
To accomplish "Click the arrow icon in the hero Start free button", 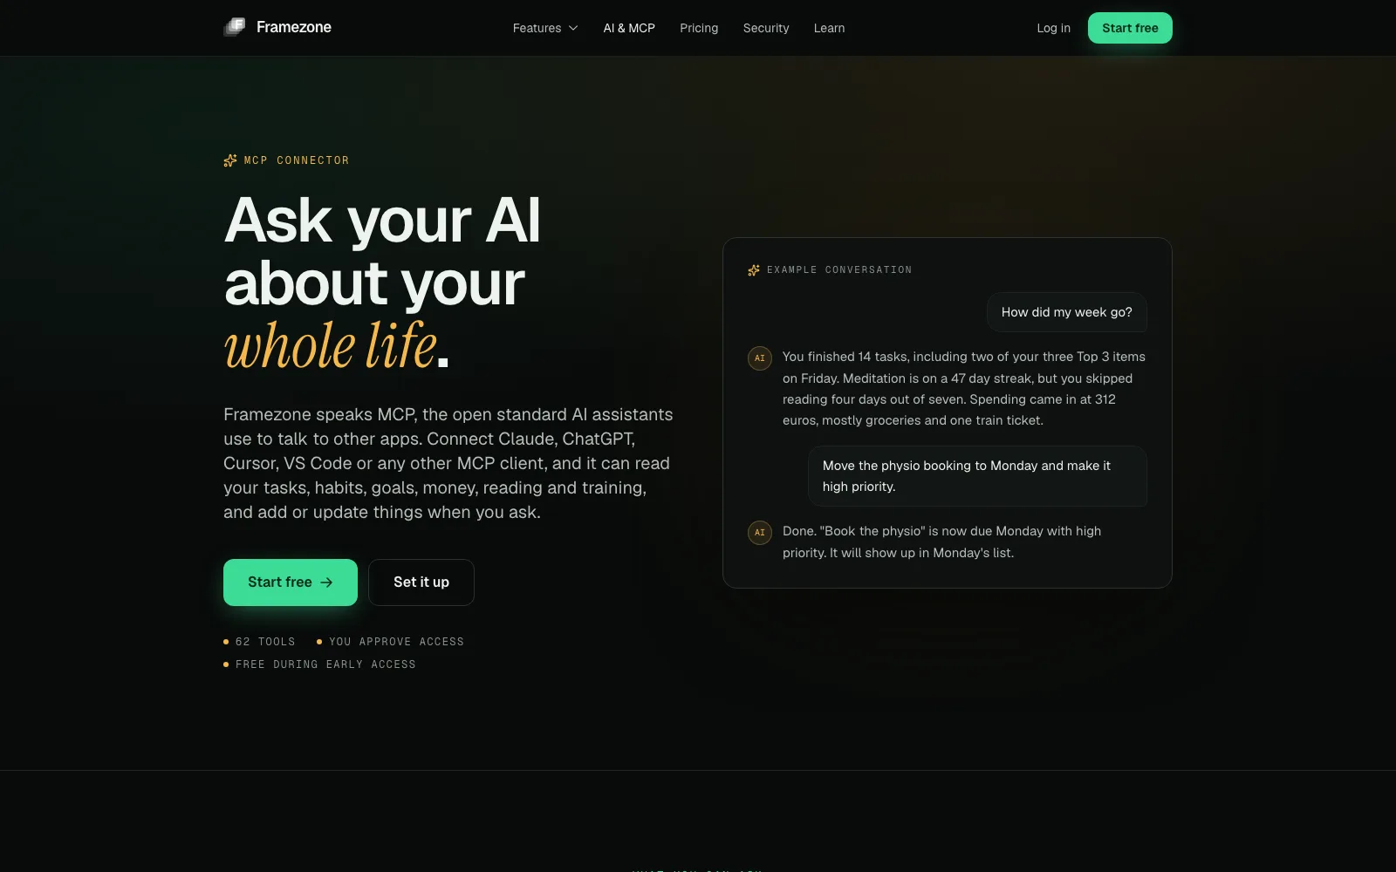I will [x=326, y=582].
